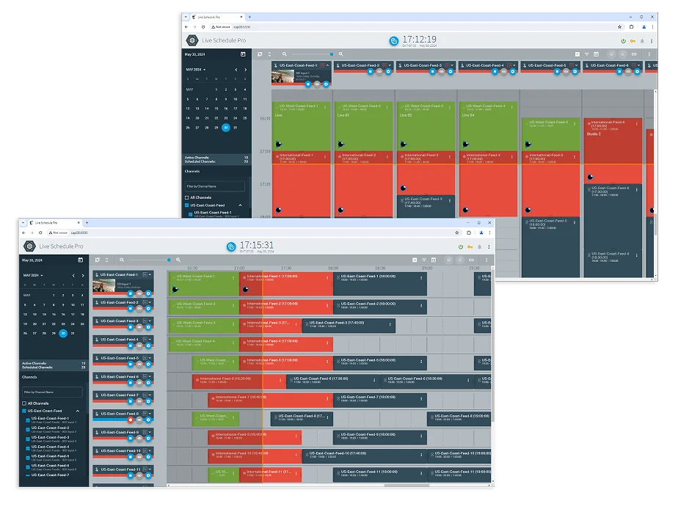The height and width of the screenshot is (512, 678).
Task: Click zoom-out magnifier in front window toolbar
Action: 122,260
